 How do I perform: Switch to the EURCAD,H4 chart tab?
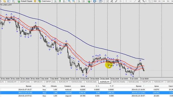pyautogui.click(x=64, y=82)
